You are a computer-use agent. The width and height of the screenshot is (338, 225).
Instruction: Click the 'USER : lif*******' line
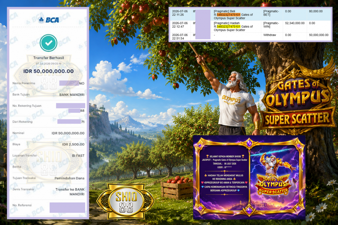point(224,167)
